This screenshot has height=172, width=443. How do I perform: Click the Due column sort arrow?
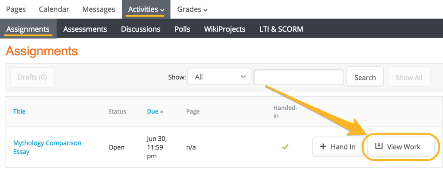161,112
